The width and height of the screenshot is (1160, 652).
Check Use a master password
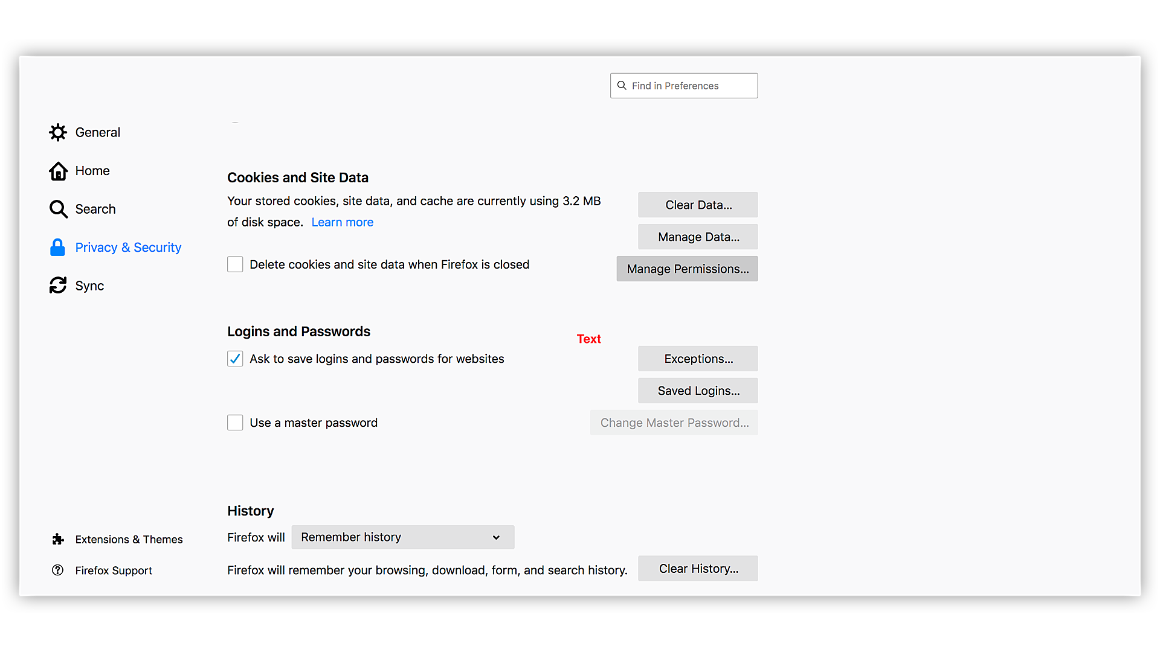(235, 423)
